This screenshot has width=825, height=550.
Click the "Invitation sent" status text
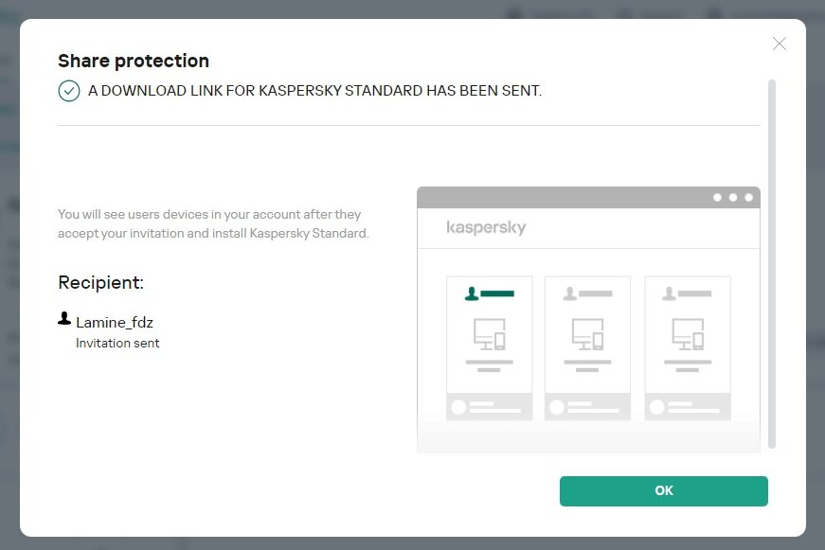[117, 344]
